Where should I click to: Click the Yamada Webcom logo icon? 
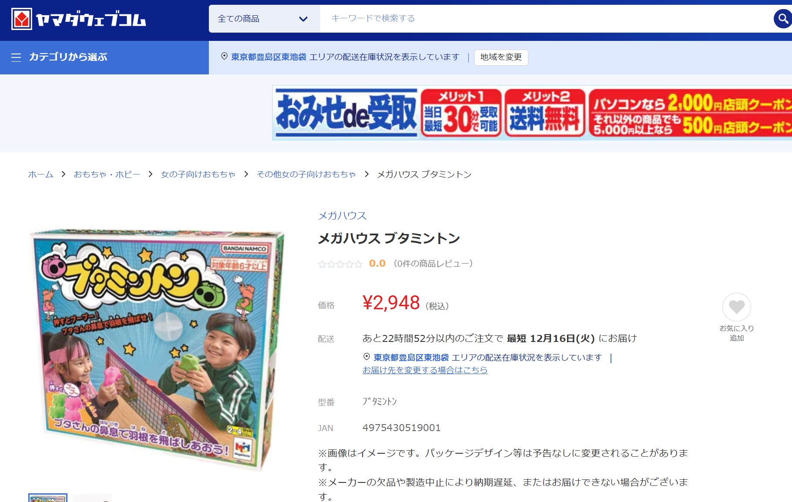(x=22, y=19)
